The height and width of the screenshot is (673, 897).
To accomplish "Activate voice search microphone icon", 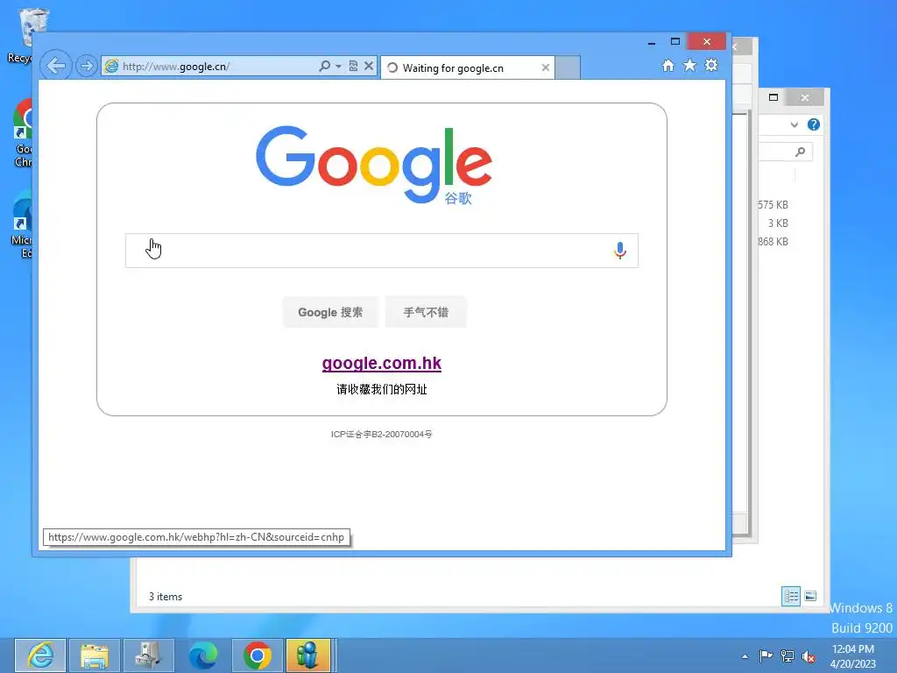I will click(619, 251).
